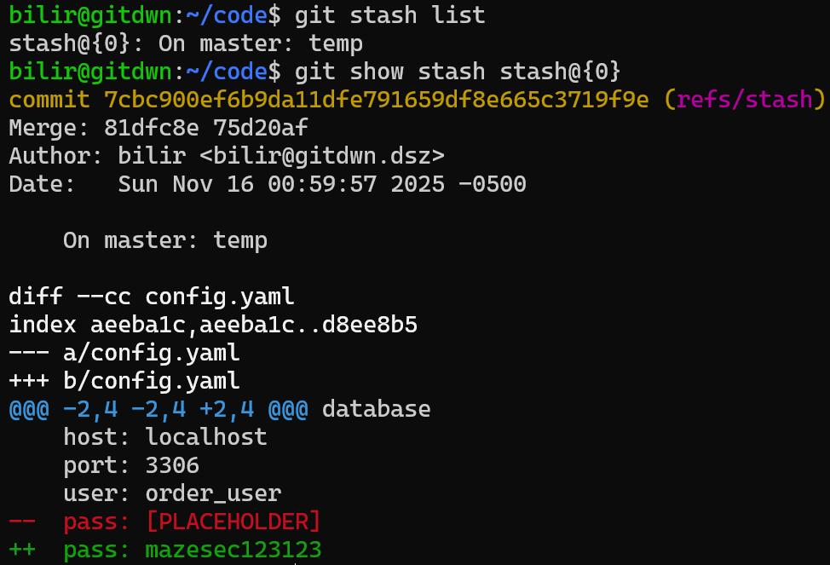This screenshot has height=565, width=830.
Task: Click the red removed "pass: [PLACEHOLDER]" line
Action: point(193,522)
